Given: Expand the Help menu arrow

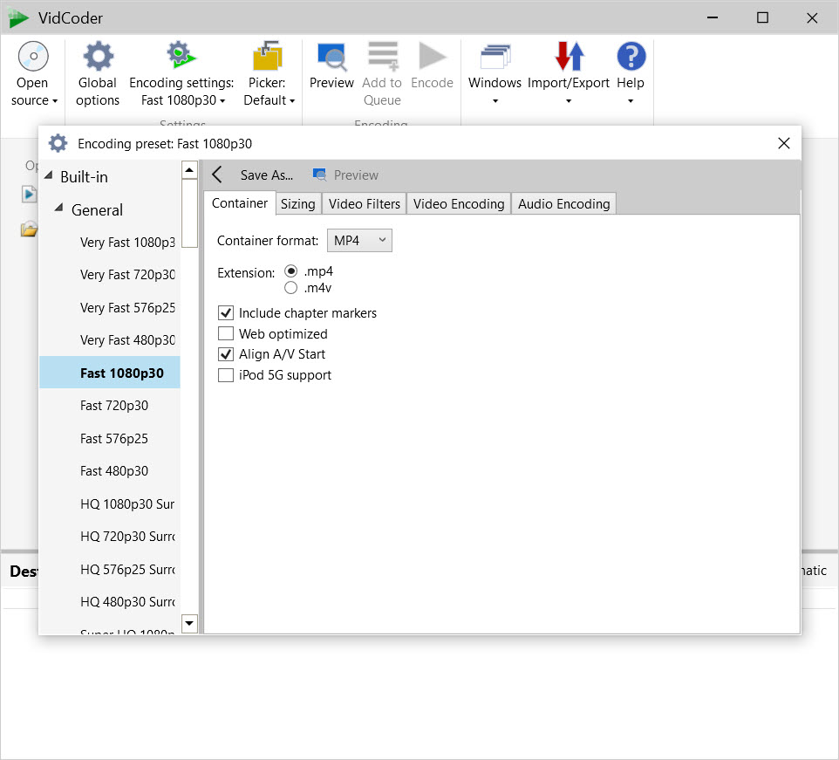Looking at the screenshot, I should tap(631, 100).
